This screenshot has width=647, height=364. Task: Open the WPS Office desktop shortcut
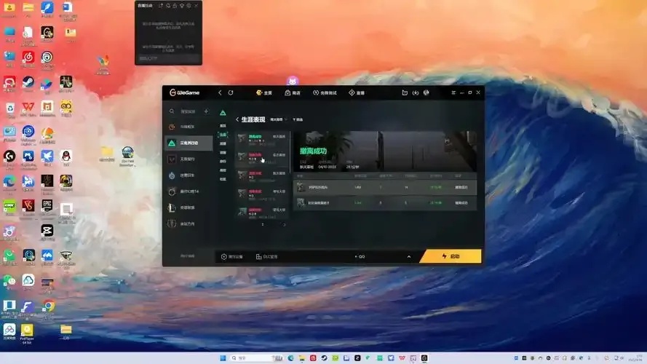tap(28, 109)
